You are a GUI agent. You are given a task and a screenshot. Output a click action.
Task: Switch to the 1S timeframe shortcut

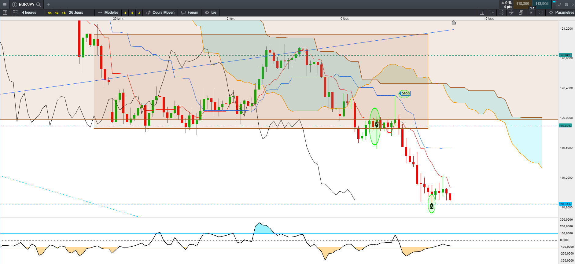[64, 13]
